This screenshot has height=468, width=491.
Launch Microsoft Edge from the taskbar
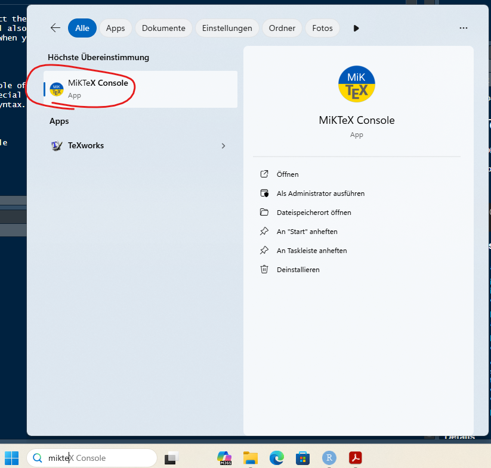[276, 458]
